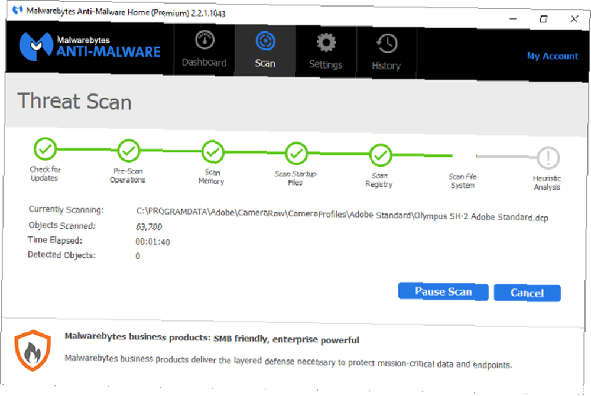Image resolution: width=591 pixels, height=396 pixels.
Task: Click the Scan File System step label
Action: click(463, 181)
